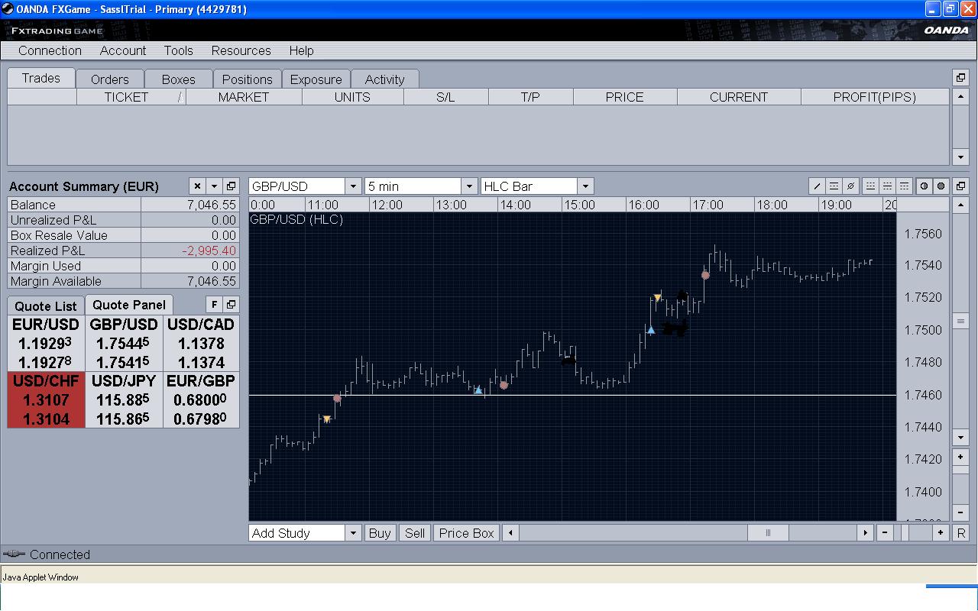The height and width of the screenshot is (611, 978).
Task: Open the HLC Bar chart type dropdown
Action: [585, 186]
